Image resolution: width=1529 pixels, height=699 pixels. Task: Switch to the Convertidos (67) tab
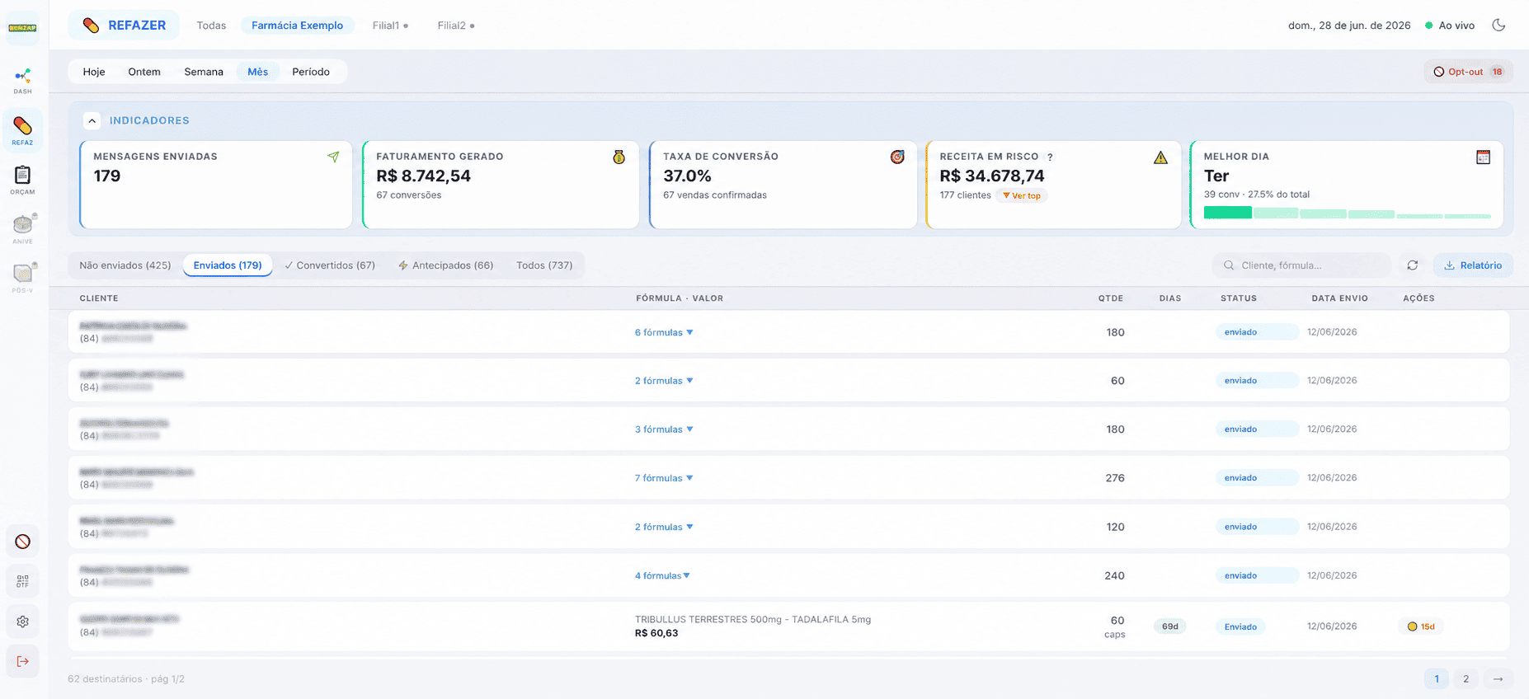[x=329, y=265]
